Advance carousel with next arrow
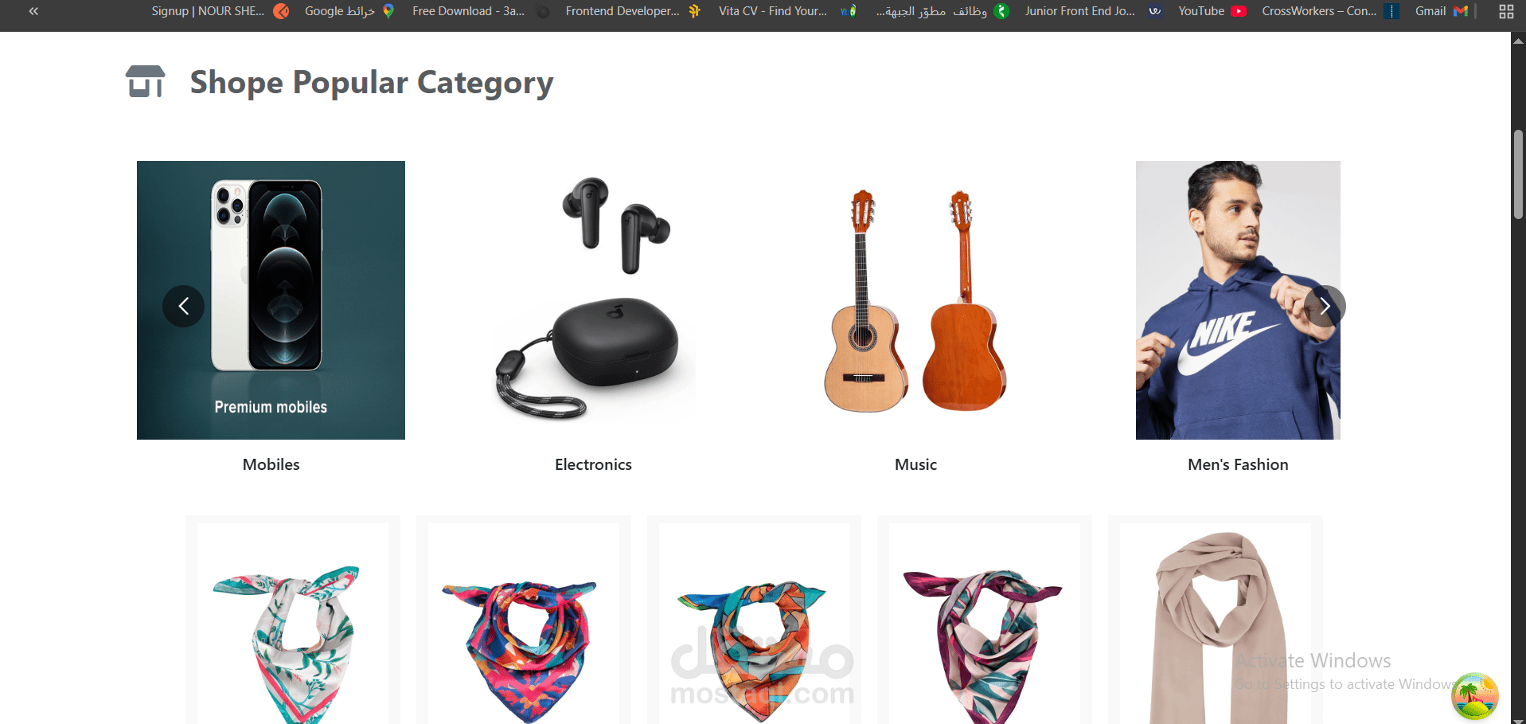Screen dimensions: 1526x724 1325,306
